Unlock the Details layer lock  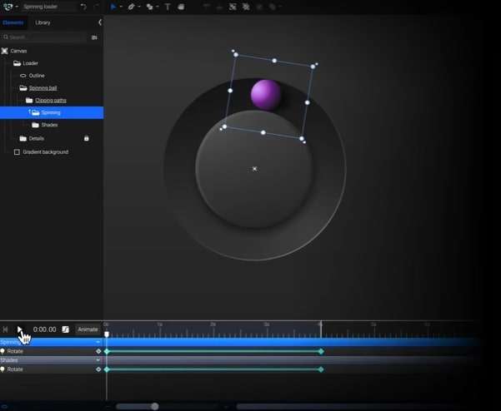pos(86,138)
